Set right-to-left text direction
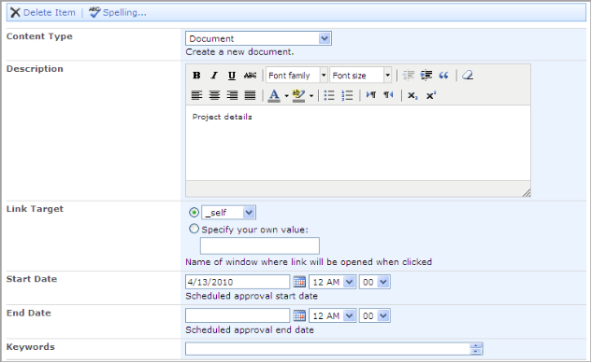The height and width of the screenshot is (363, 592). pos(388,95)
